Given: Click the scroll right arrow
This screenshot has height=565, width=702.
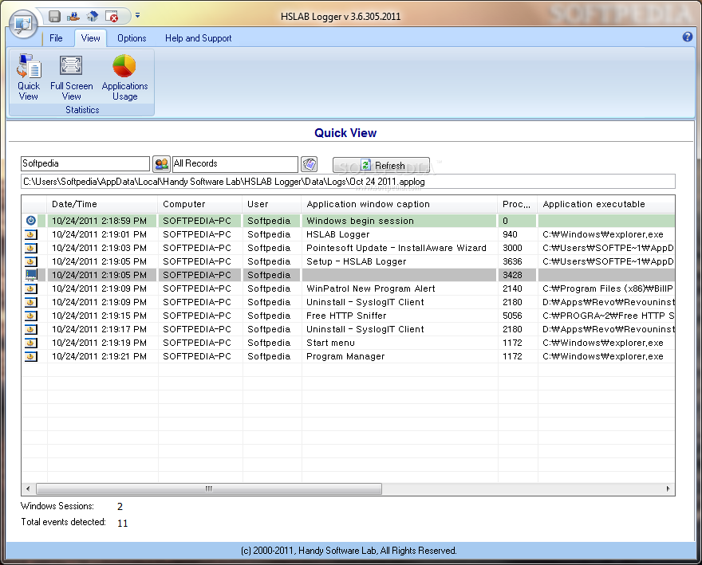Looking at the screenshot, I should pos(668,488).
